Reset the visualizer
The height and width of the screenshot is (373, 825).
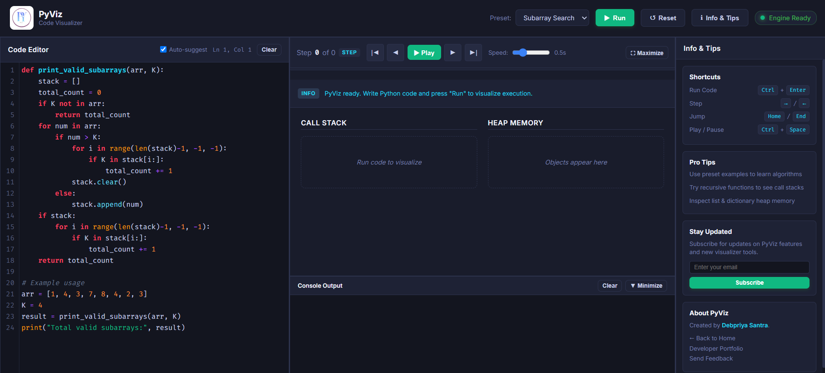click(663, 18)
